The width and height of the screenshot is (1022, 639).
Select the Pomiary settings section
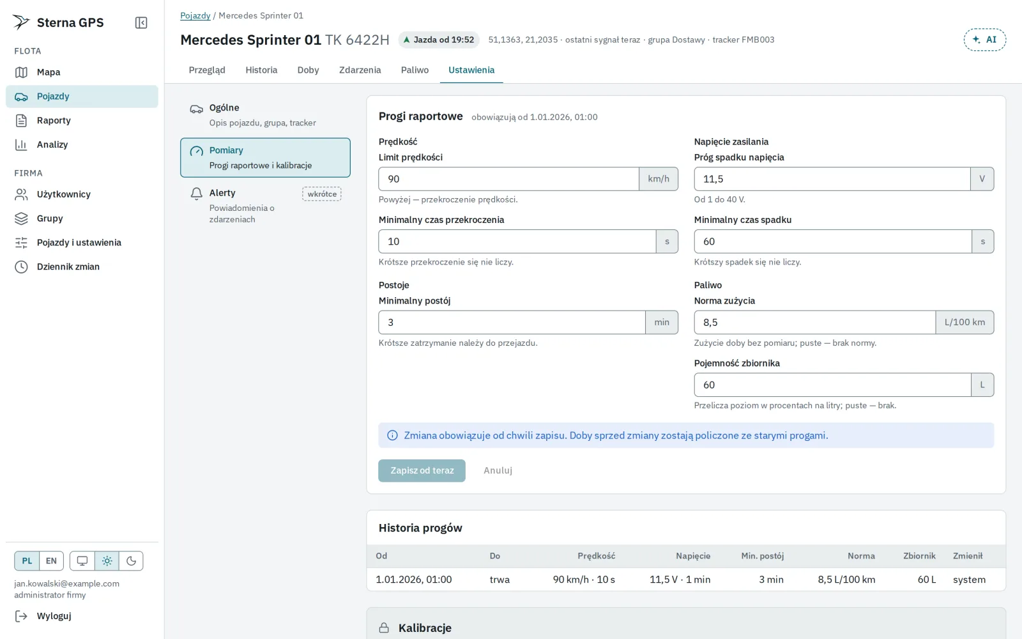[265, 158]
